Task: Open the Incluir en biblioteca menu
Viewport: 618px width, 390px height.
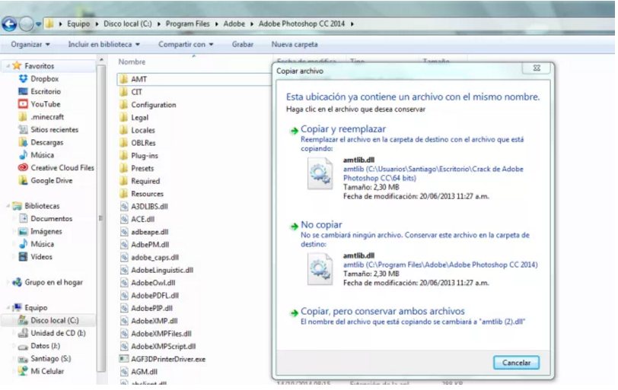Action: coord(104,44)
